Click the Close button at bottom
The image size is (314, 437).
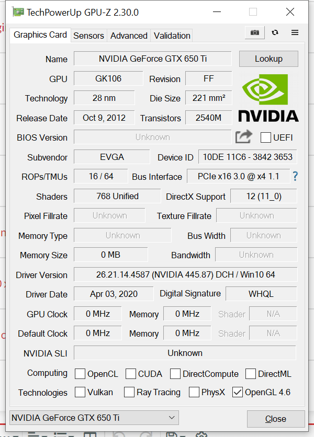tap(276, 419)
